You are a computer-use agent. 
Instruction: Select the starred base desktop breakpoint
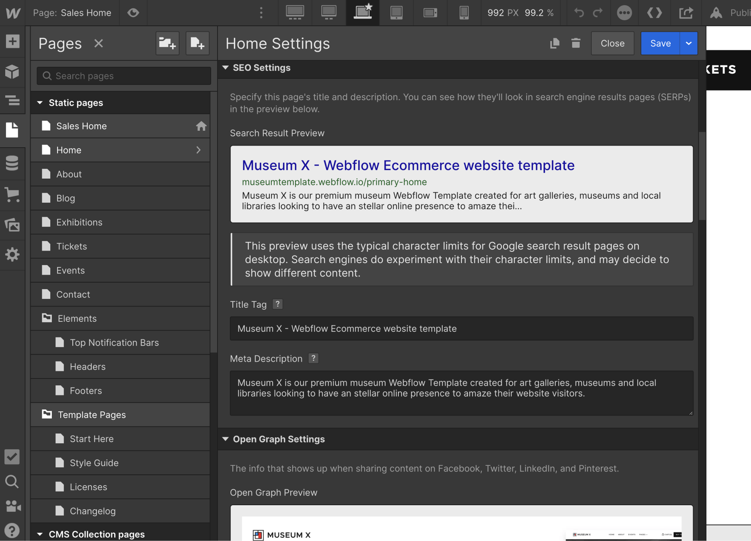tap(363, 12)
